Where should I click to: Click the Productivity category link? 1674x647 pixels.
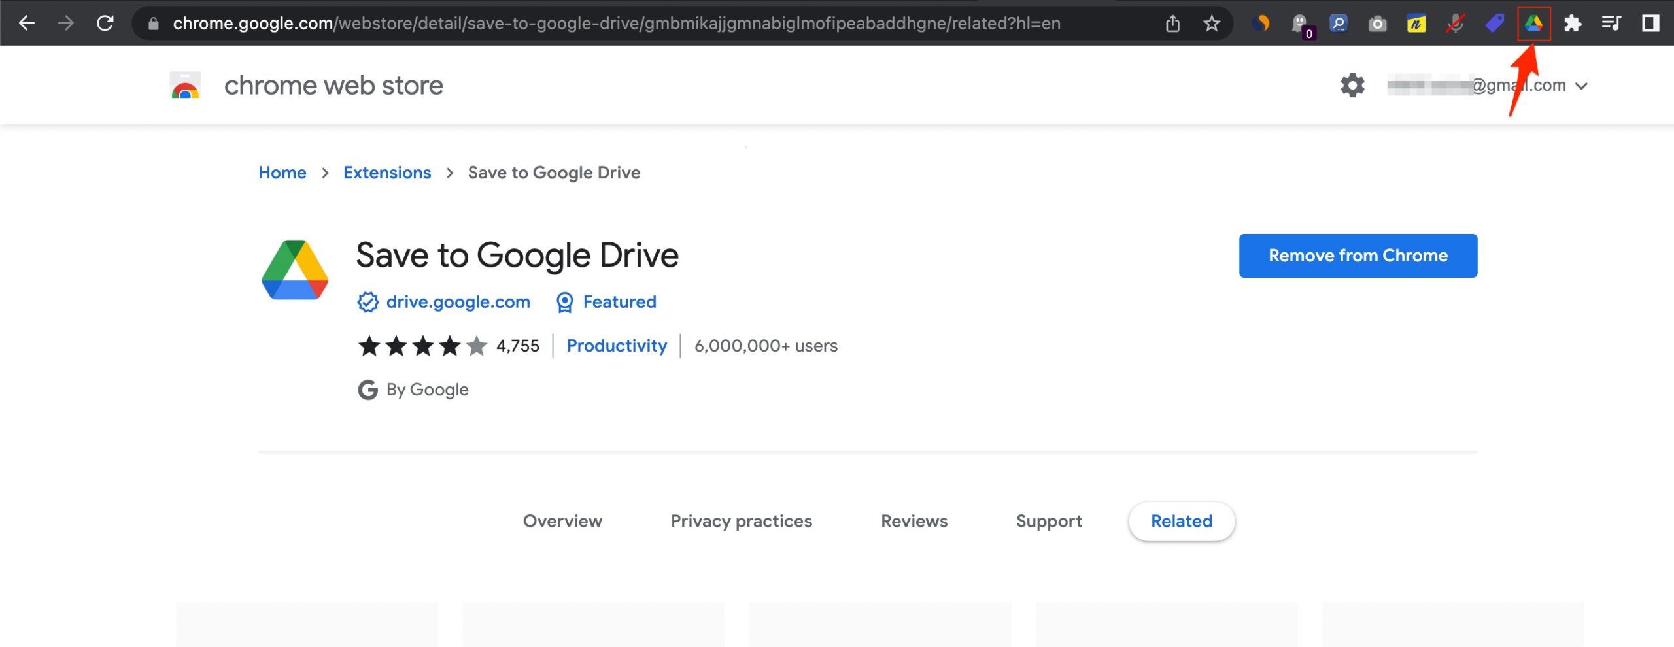coord(617,346)
